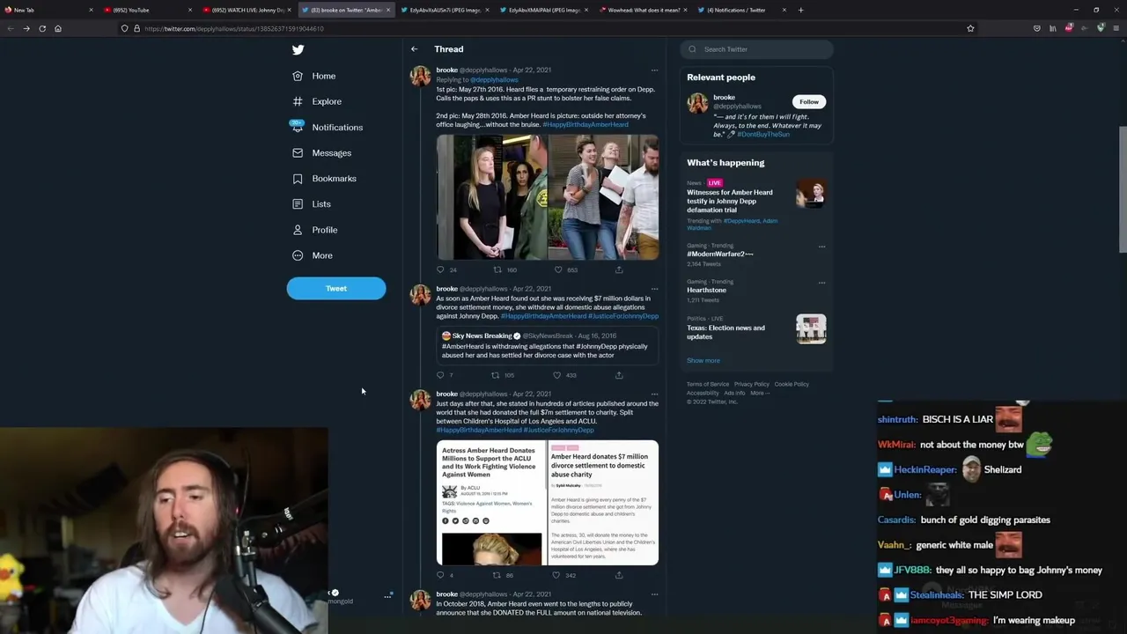Screen dimensions: 1127x634
Task: Open Lists in Twitter sidebar
Action: pos(312,203)
